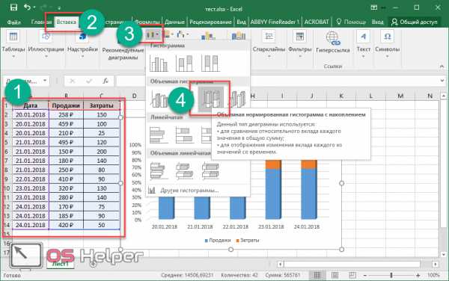
Task: Switch to Page Layout view in the status bar
Action: coord(335,275)
